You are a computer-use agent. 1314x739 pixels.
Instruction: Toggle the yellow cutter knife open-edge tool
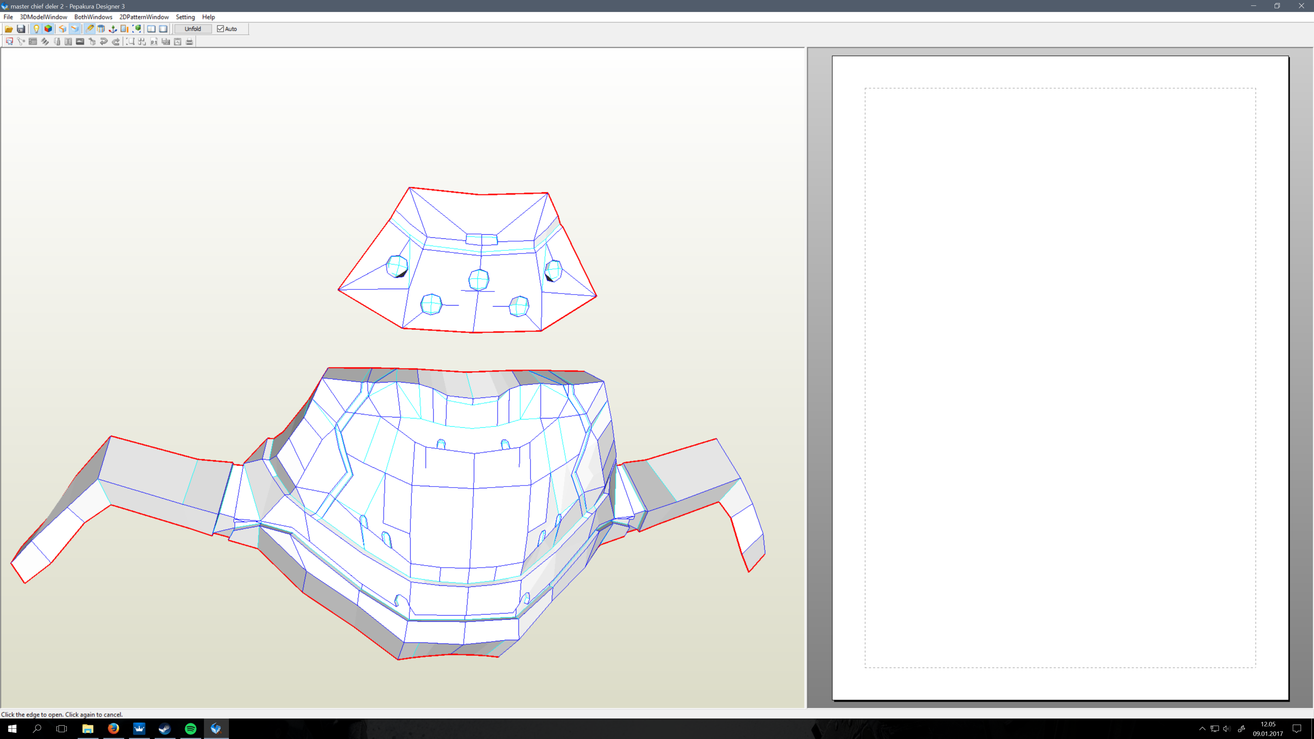(x=90, y=29)
